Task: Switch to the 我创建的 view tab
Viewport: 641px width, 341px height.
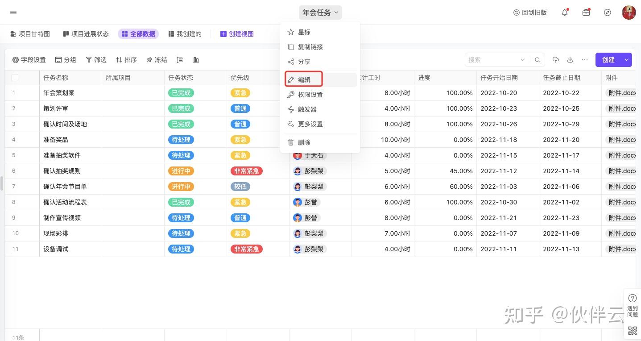Action: click(x=185, y=34)
